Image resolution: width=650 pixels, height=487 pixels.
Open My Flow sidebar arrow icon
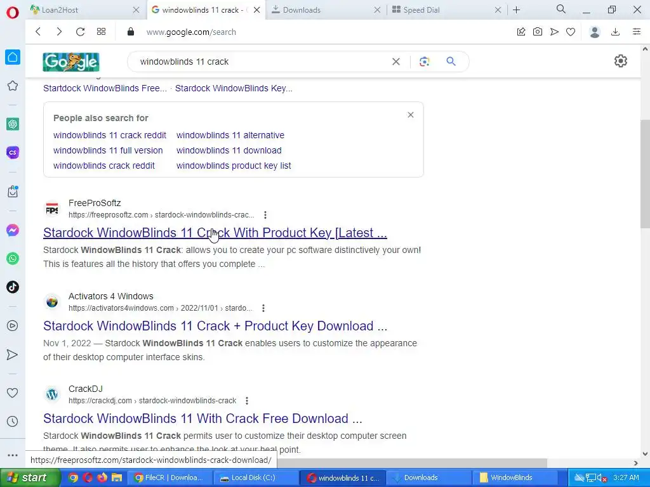pyautogui.click(x=13, y=354)
